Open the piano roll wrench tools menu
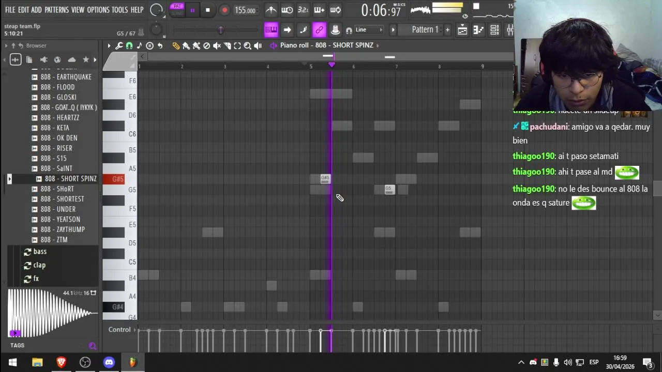The width and height of the screenshot is (662, 372). (119, 46)
